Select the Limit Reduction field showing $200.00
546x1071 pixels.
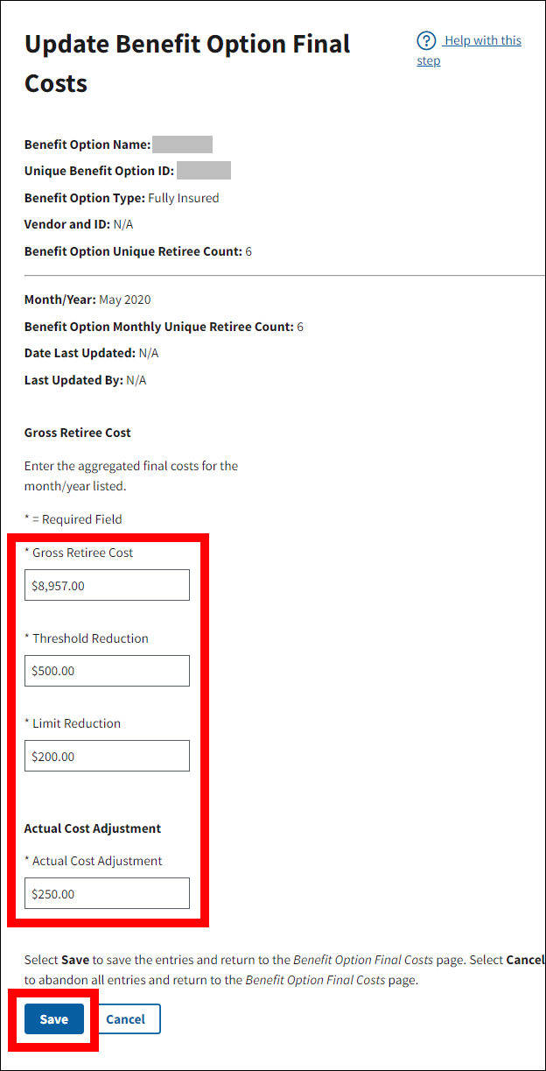point(107,756)
